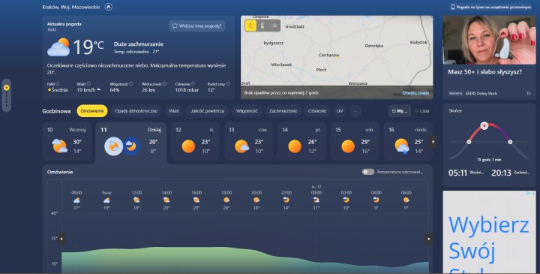Image resolution: width=540 pixels, height=274 pixels.
Task: Click the 02:00 hourly weather icon
Action: click(346, 200)
